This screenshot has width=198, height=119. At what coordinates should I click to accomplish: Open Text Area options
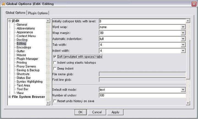tap(23, 85)
